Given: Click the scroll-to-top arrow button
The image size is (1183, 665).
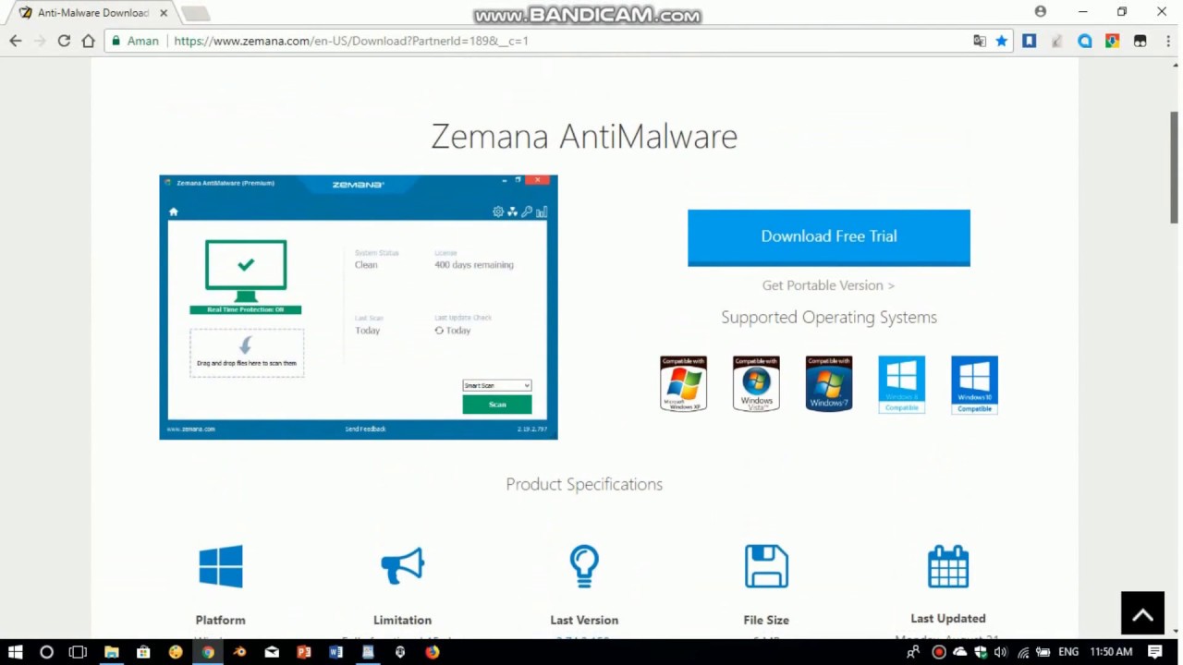Looking at the screenshot, I should 1142,614.
